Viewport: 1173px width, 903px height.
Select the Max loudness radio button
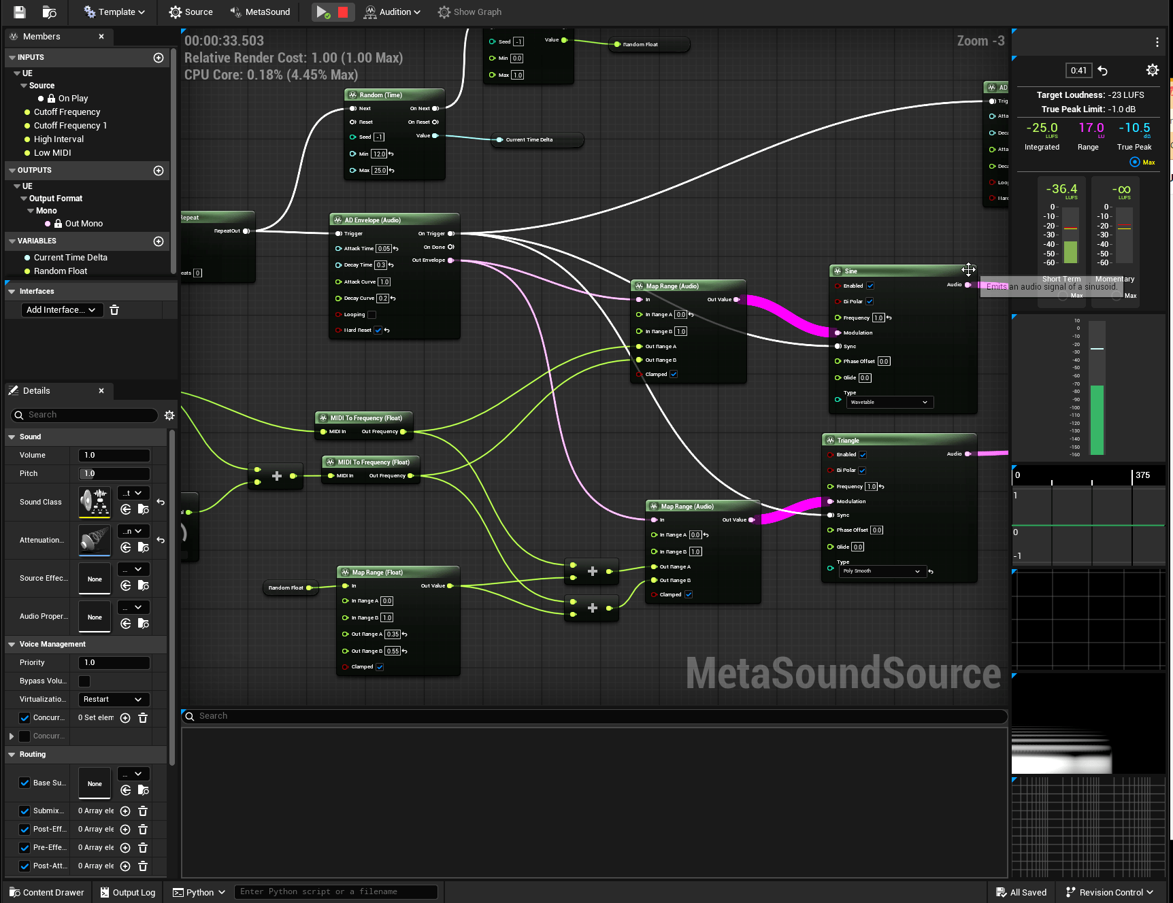tap(1135, 162)
